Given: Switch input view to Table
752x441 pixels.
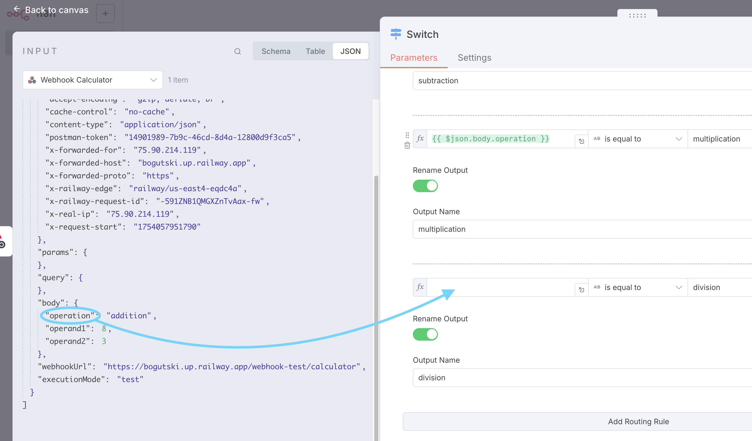Looking at the screenshot, I should point(315,51).
